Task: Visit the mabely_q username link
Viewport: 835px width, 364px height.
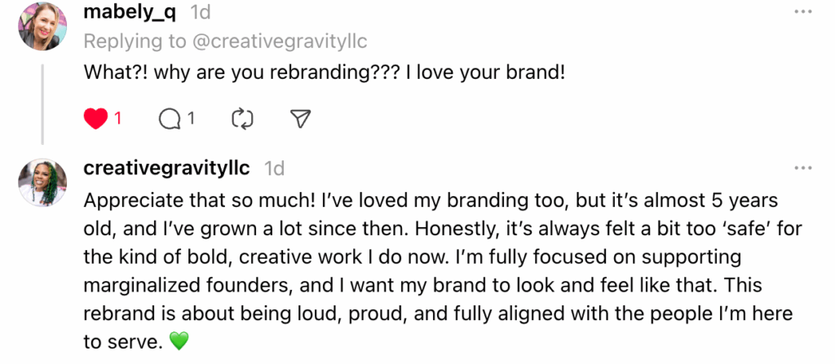Action: (x=130, y=13)
